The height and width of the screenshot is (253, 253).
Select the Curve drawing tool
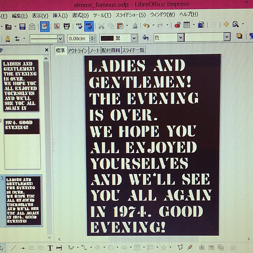(71, 247)
